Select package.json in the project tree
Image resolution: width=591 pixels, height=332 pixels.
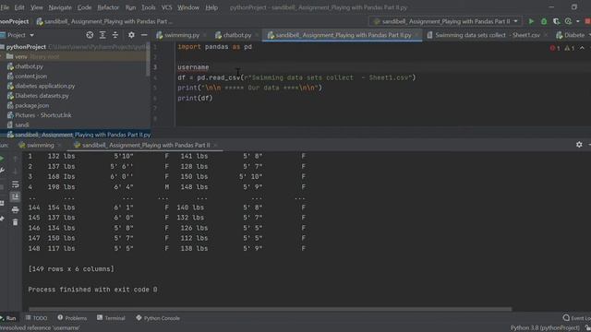point(31,105)
